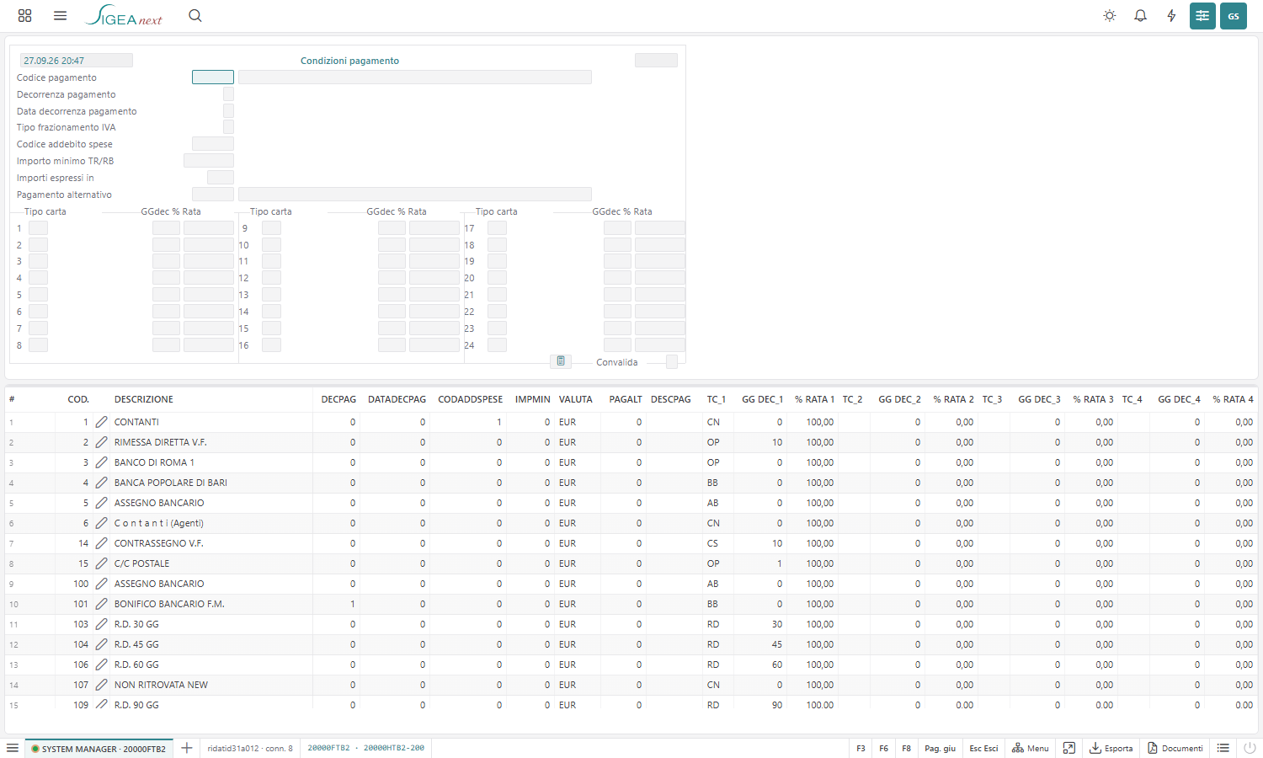Click the F6 function key button
The height and width of the screenshot is (758, 1263).
[x=883, y=748]
